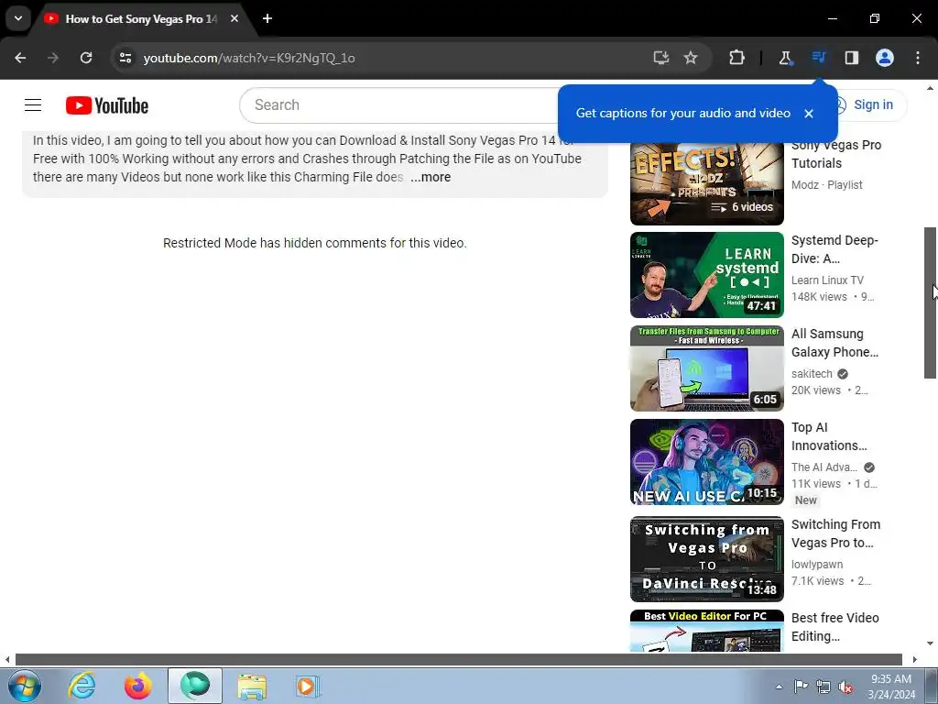Show hidden system tray icons

pyautogui.click(x=779, y=687)
